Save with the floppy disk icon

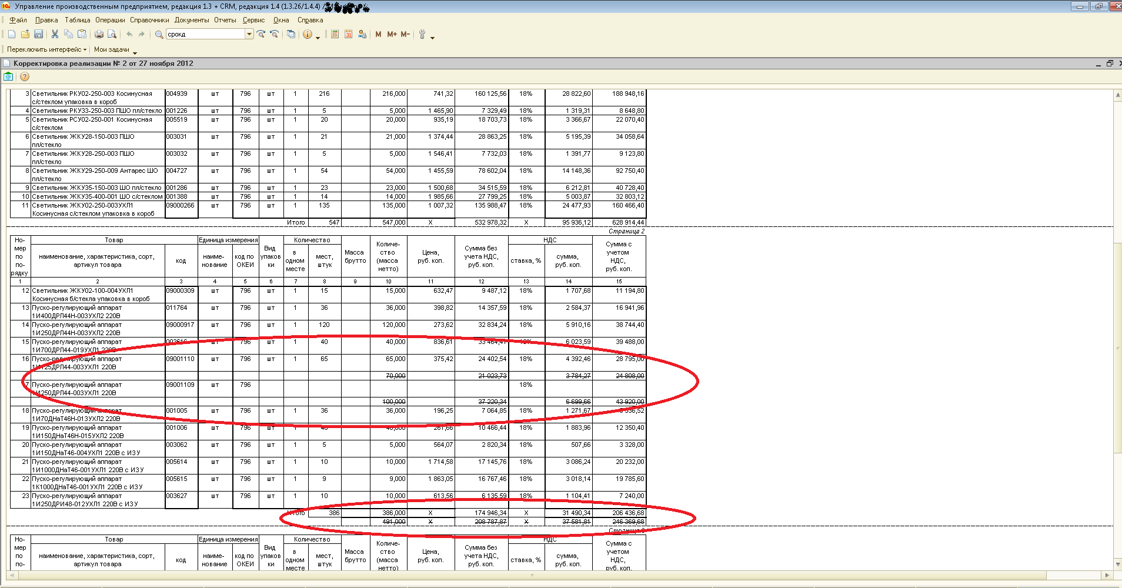[38, 34]
